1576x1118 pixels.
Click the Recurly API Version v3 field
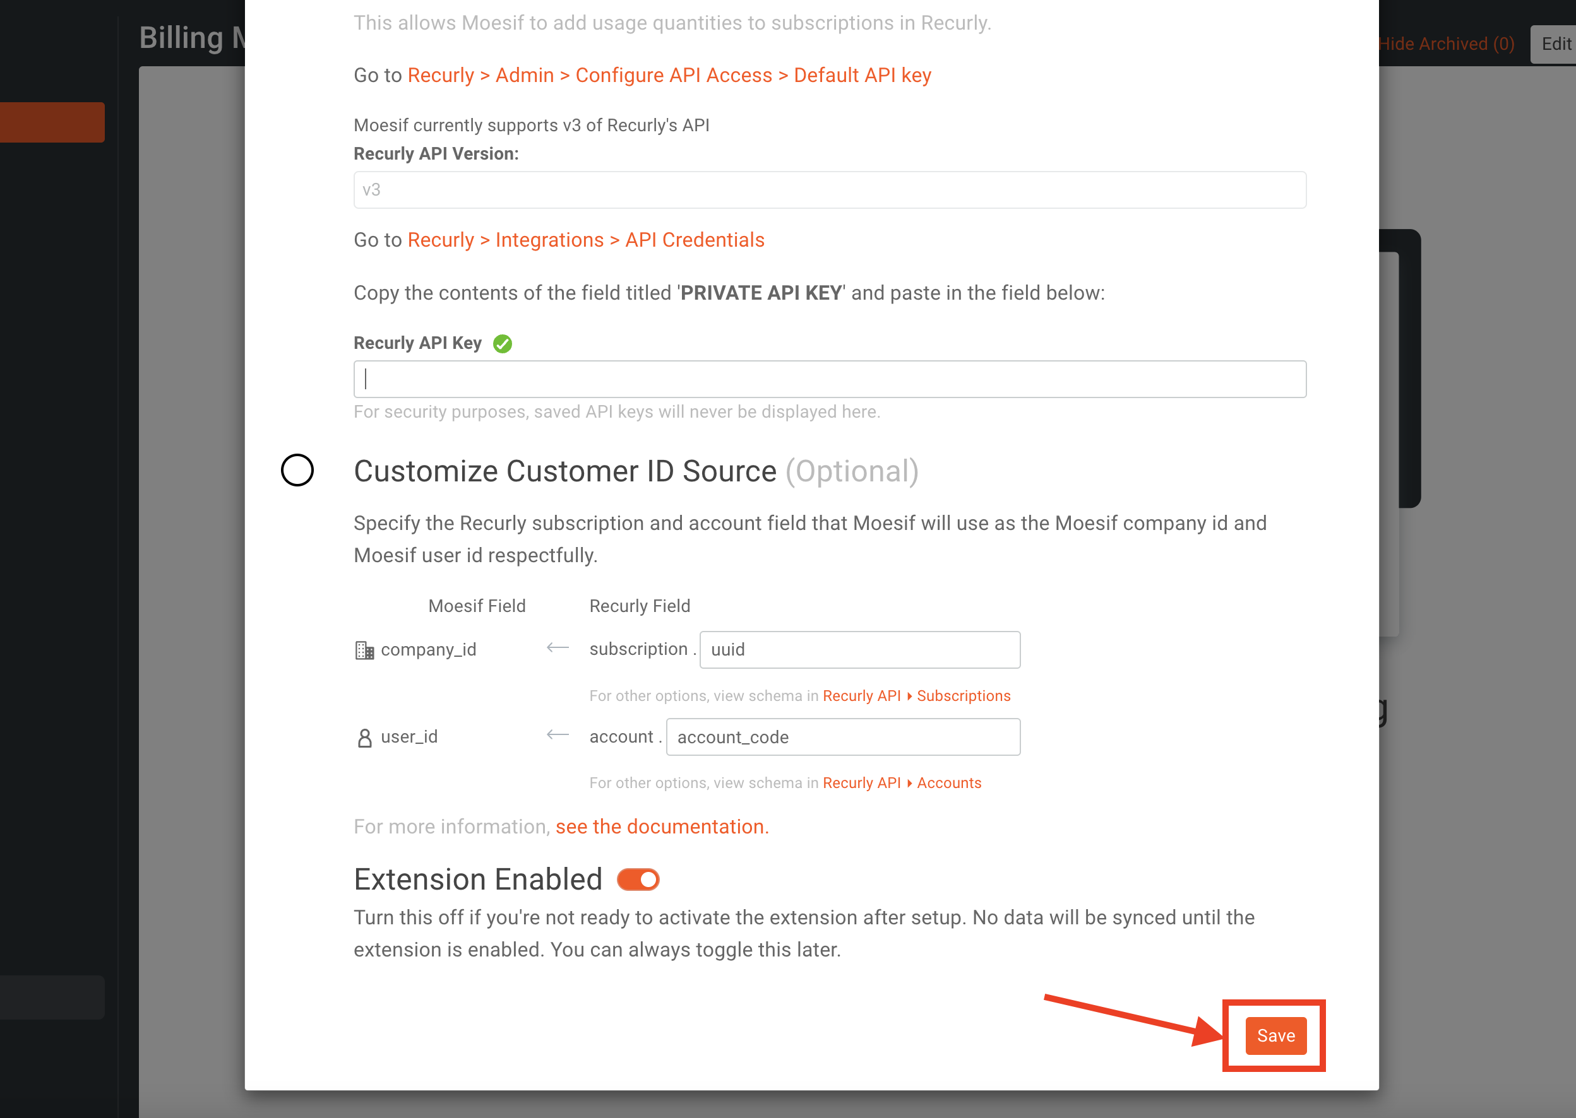click(x=830, y=190)
